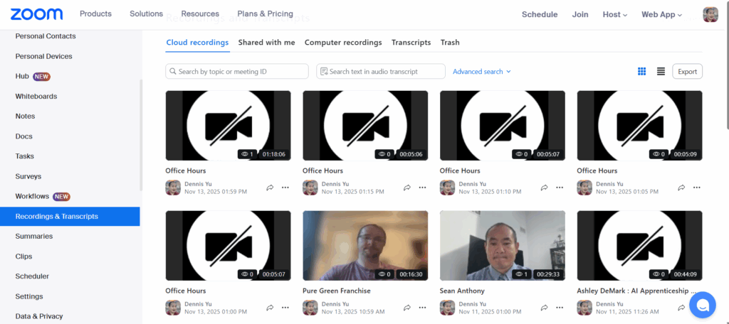Share the 01:59 PM Office Hours recording
The height and width of the screenshot is (324, 729).
(270, 188)
